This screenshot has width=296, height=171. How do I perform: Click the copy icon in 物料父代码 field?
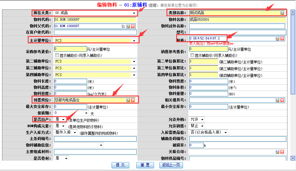(123, 26)
